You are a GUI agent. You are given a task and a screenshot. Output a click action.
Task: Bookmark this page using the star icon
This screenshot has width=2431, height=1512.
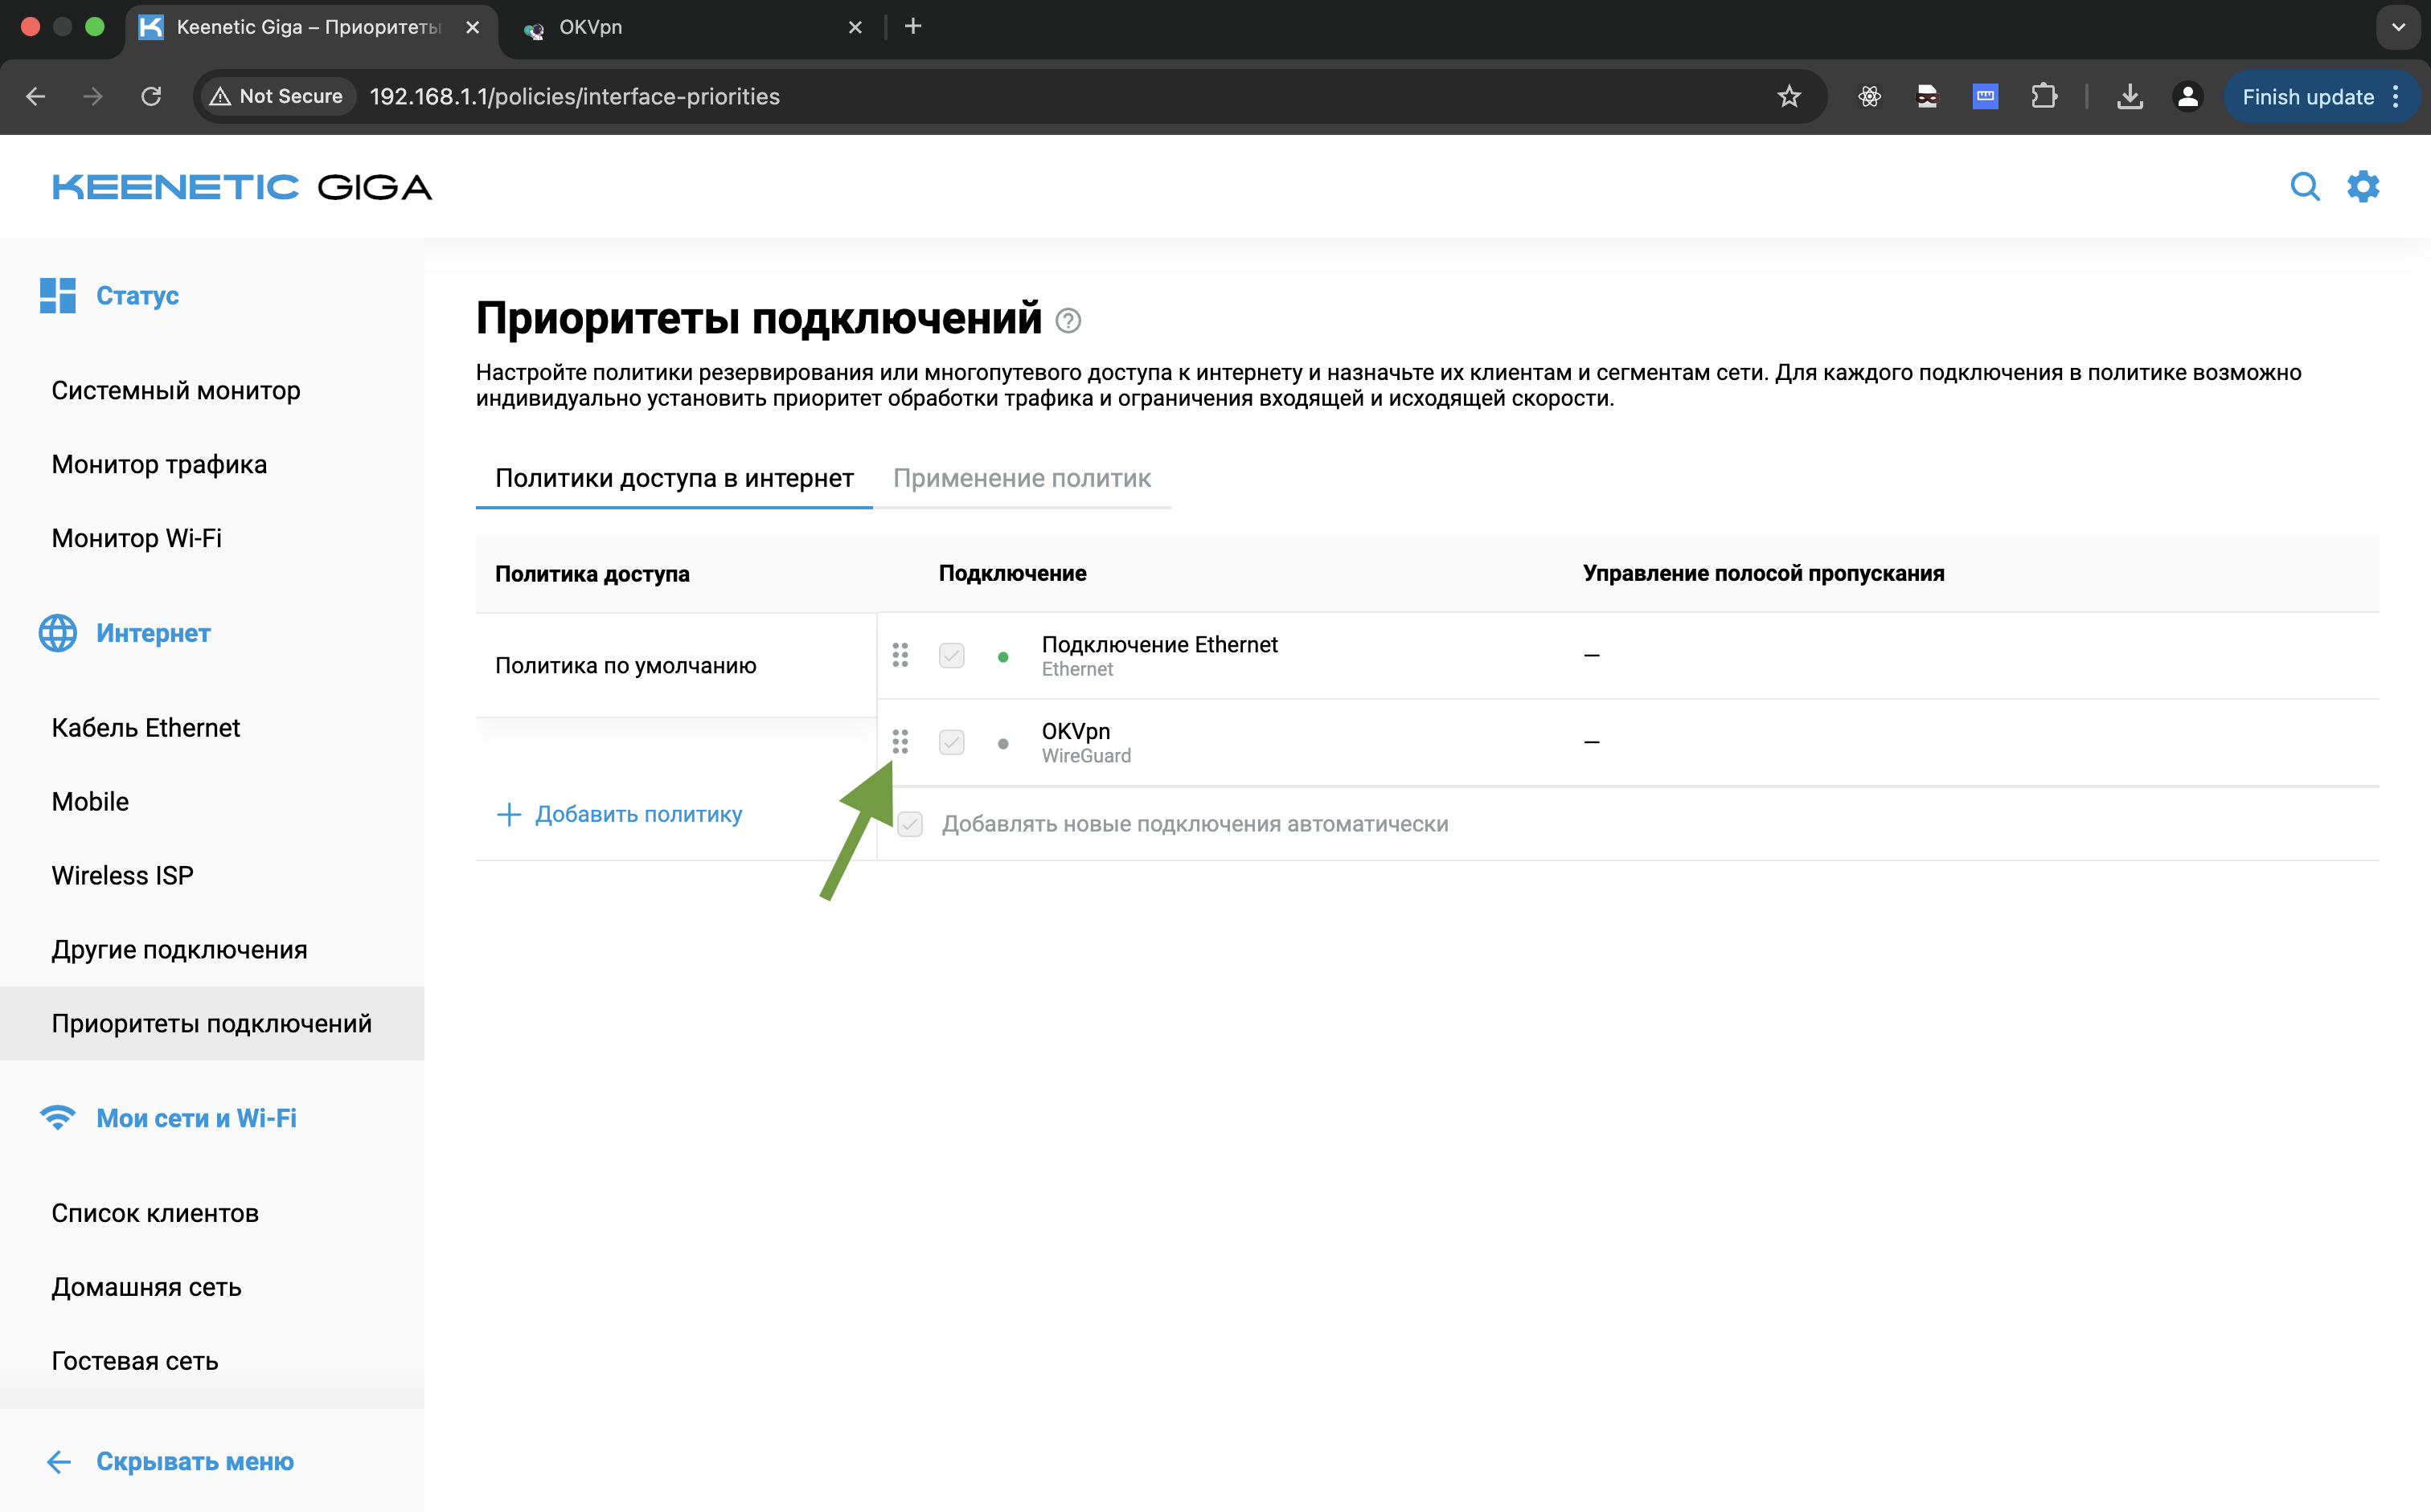(1789, 96)
